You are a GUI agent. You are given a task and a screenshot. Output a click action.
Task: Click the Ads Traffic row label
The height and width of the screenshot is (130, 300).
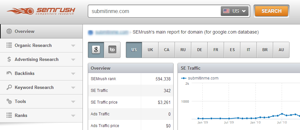coord(100,114)
